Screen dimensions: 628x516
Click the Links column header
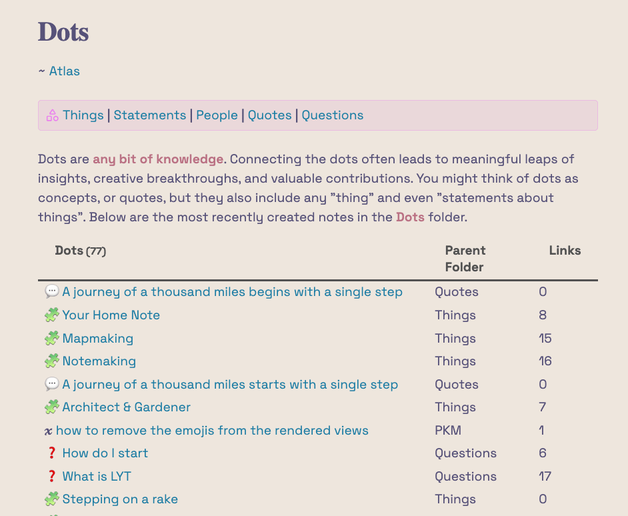pyautogui.click(x=565, y=251)
